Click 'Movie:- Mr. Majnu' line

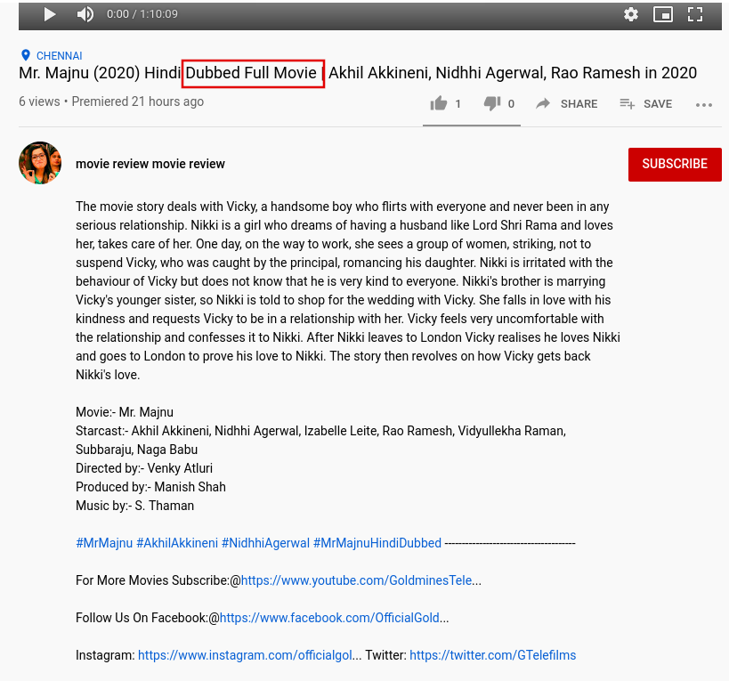(125, 412)
